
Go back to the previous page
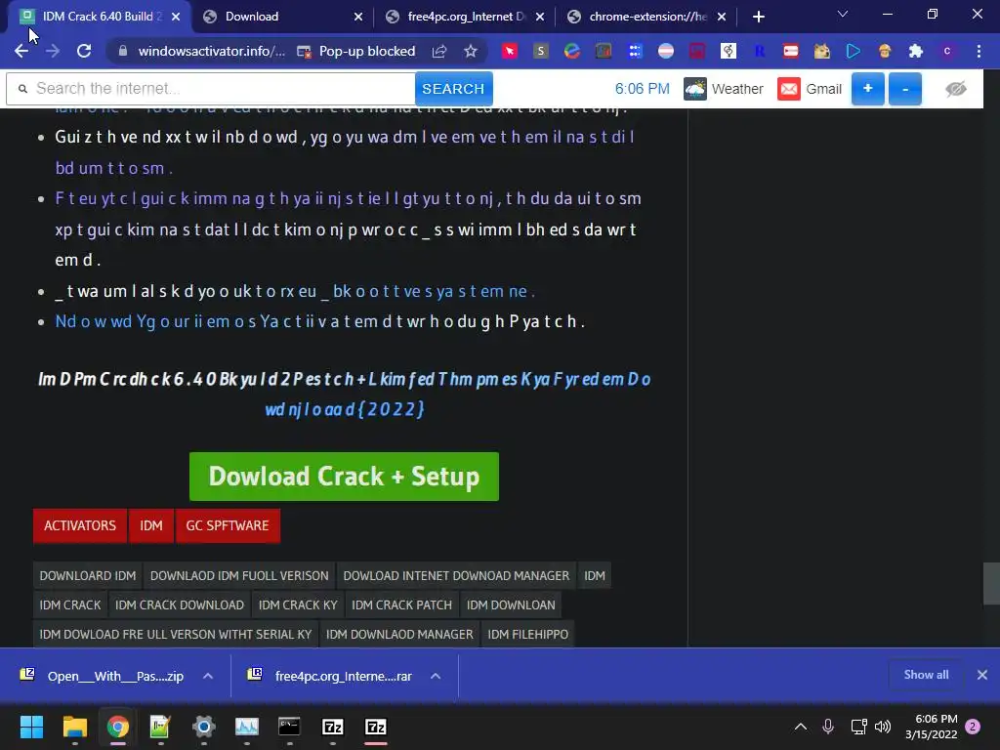point(21,51)
